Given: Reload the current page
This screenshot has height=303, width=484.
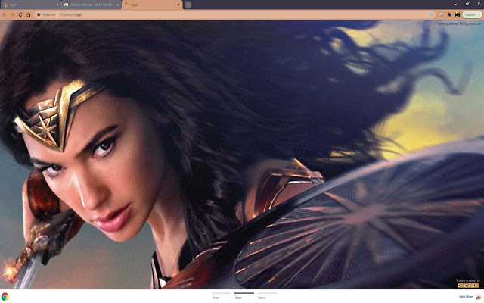Looking at the screenshot, I should (x=20, y=14).
